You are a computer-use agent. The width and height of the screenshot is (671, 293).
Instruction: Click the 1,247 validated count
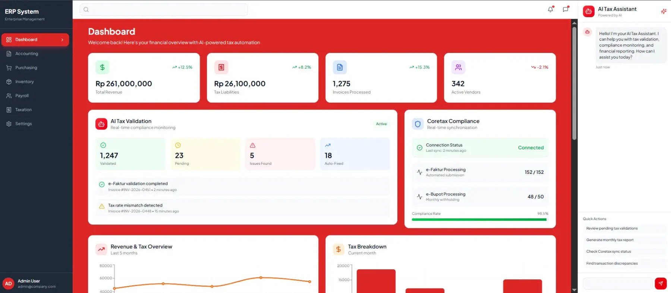click(109, 156)
